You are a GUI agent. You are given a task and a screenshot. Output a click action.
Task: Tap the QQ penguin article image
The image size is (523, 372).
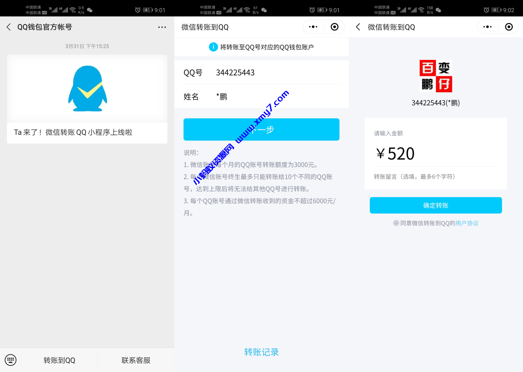(x=87, y=88)
